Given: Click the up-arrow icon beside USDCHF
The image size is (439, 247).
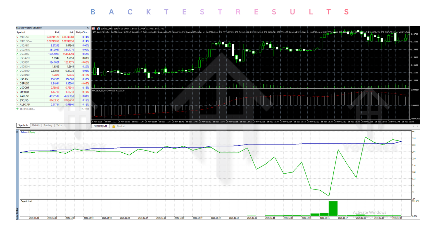Looking at the screenshot, I should pos(17,87).
